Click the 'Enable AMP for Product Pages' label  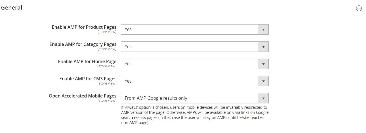coord(84,27)
